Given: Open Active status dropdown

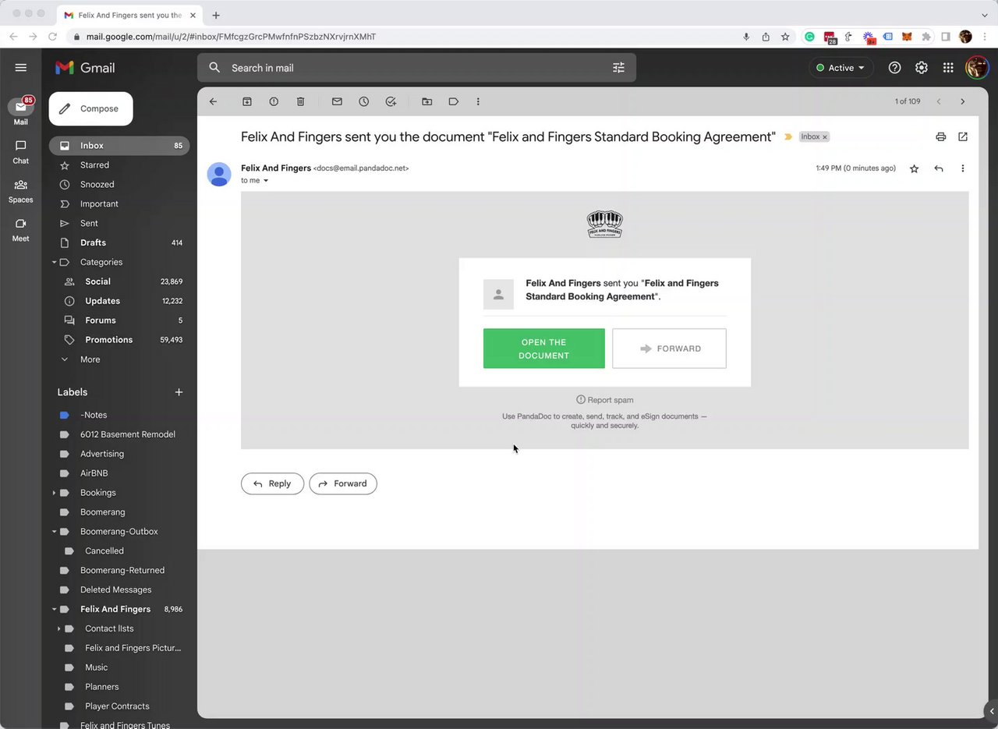Looking at the screenshot, I should pos(841,68).
